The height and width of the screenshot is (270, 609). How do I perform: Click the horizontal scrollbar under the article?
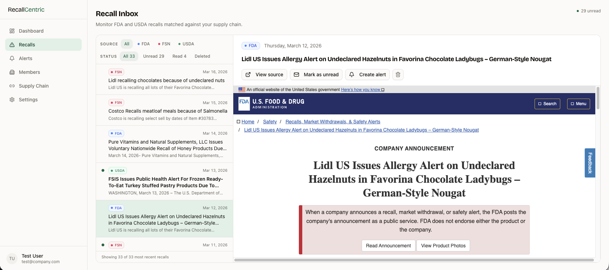tap(413, 260)
